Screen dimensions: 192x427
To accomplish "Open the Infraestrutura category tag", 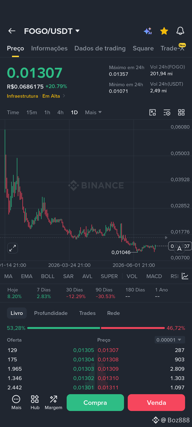I will (x=22, y=96).
